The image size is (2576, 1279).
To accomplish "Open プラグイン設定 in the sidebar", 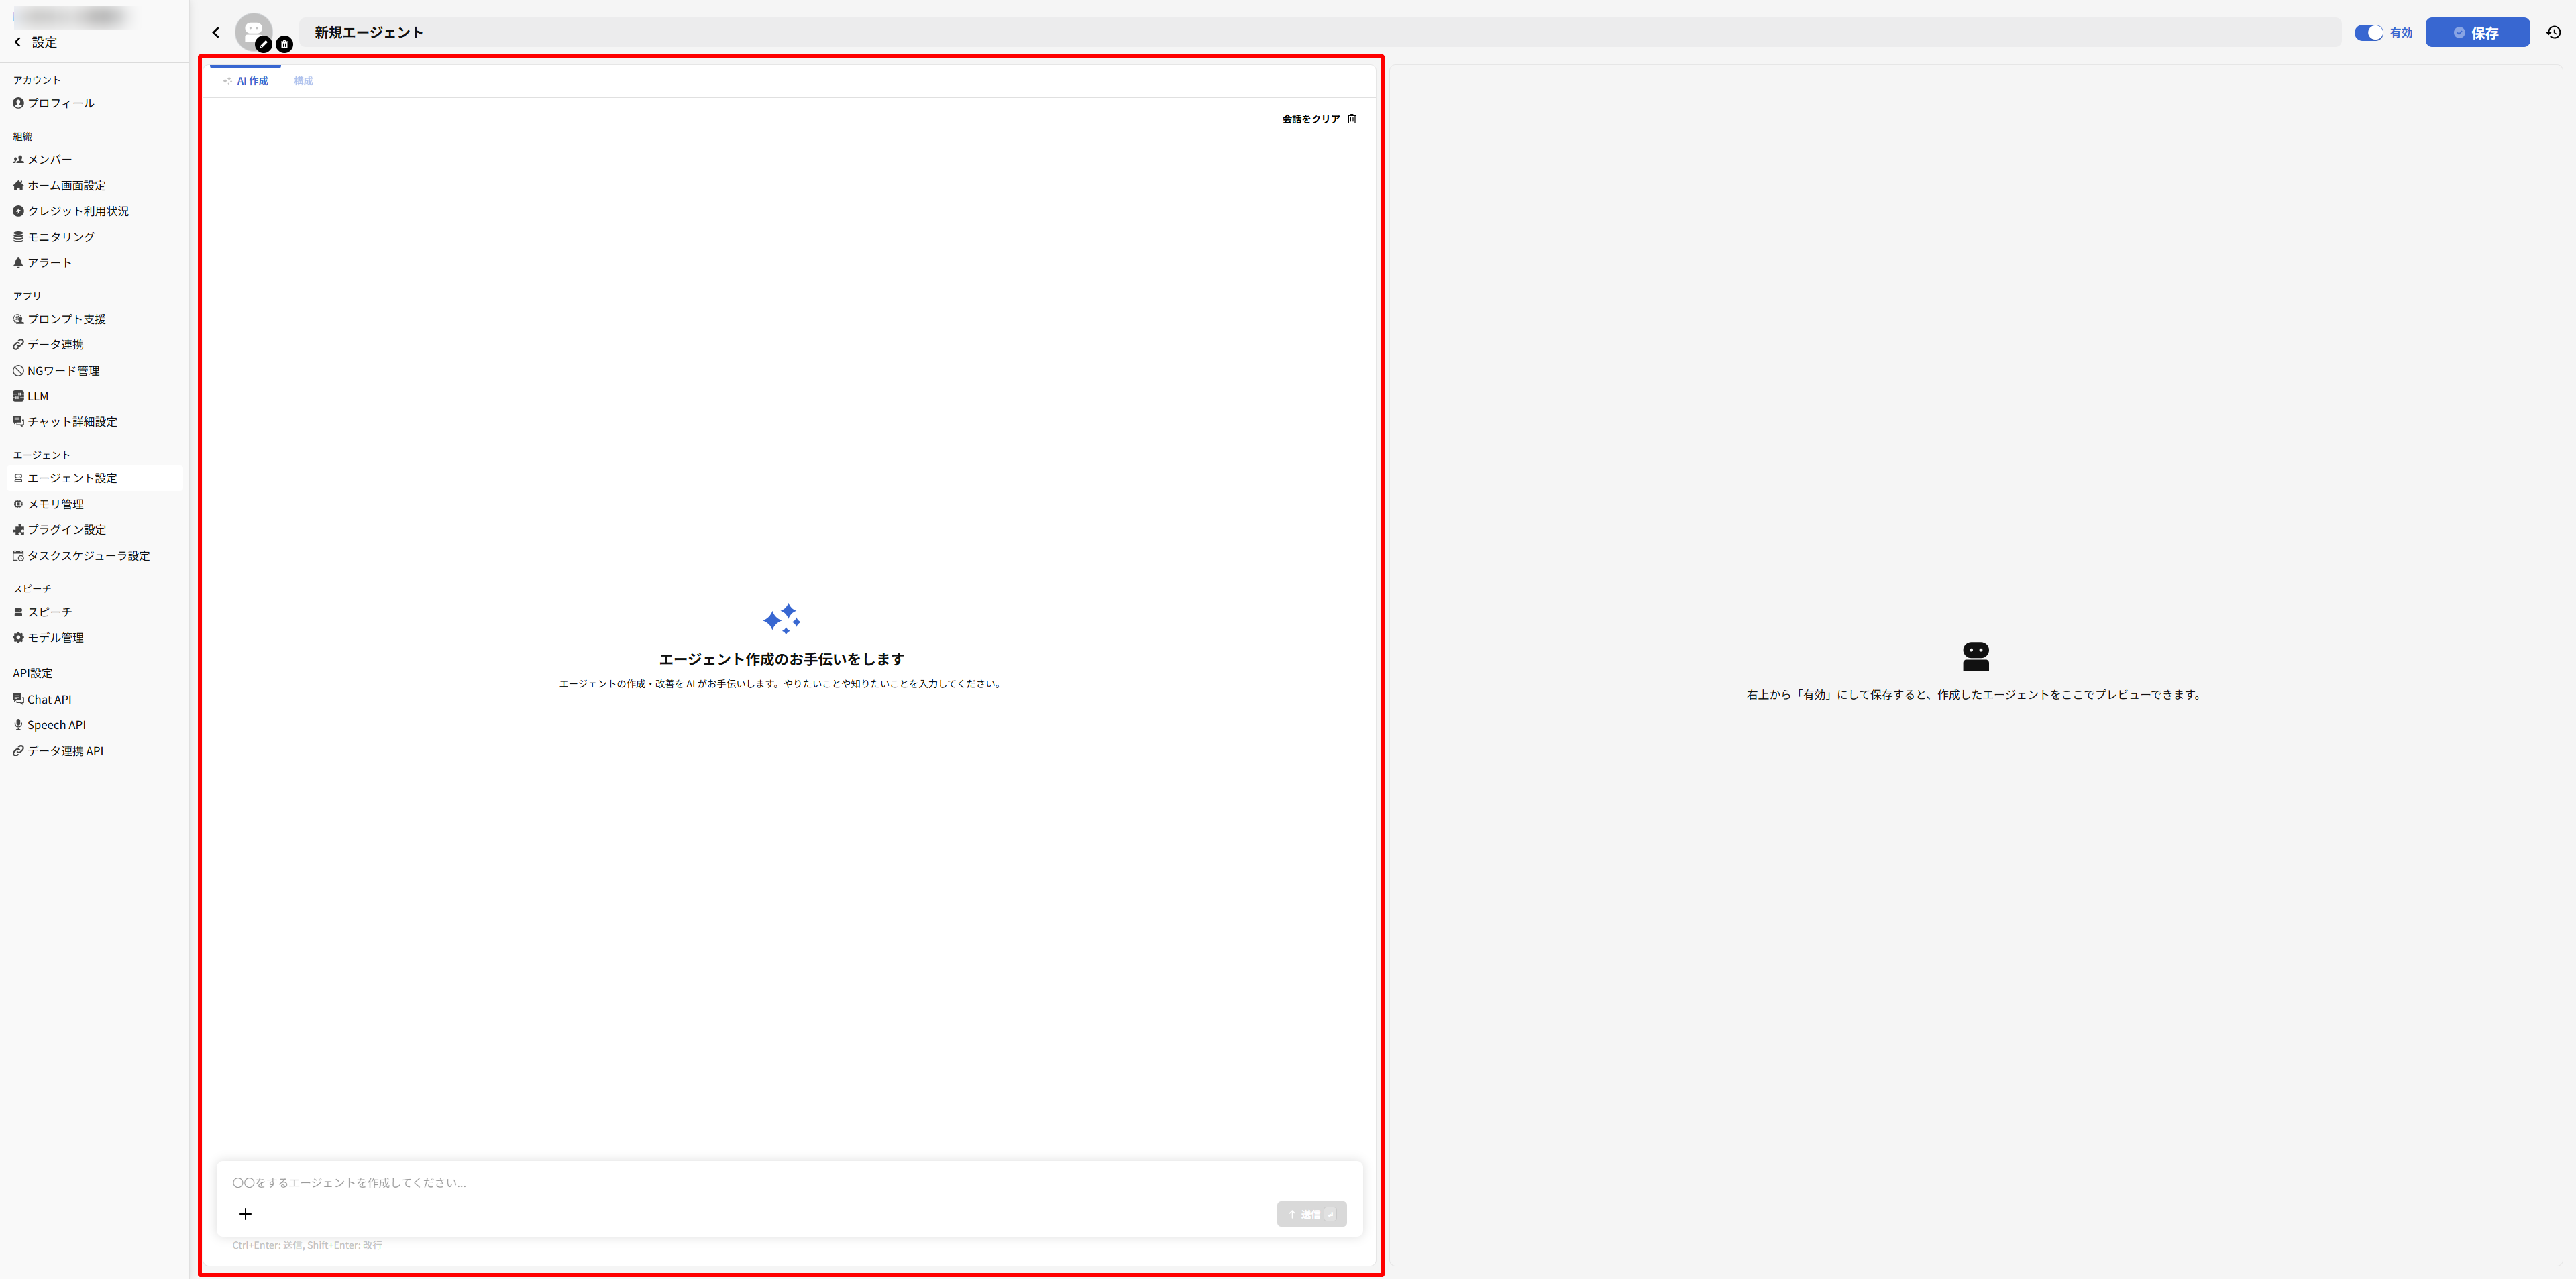I will [x=66, y=530].
